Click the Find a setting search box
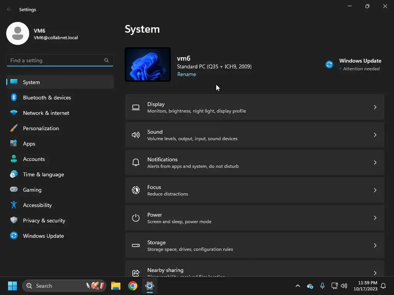394x295 pixels. point(60,60)
